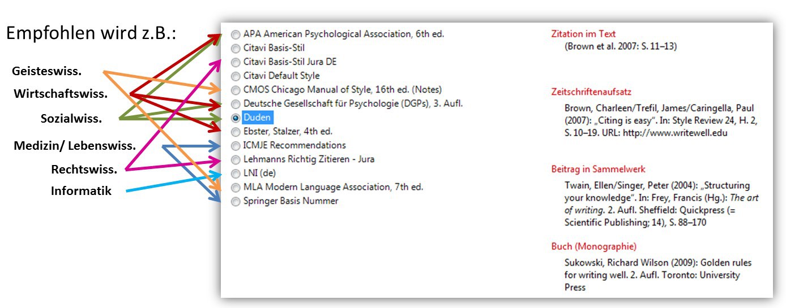Choose Deutsche Gesellschaft für Psychologie (DGPs) style
Screen dimensions: 786x308
point(236,104)
